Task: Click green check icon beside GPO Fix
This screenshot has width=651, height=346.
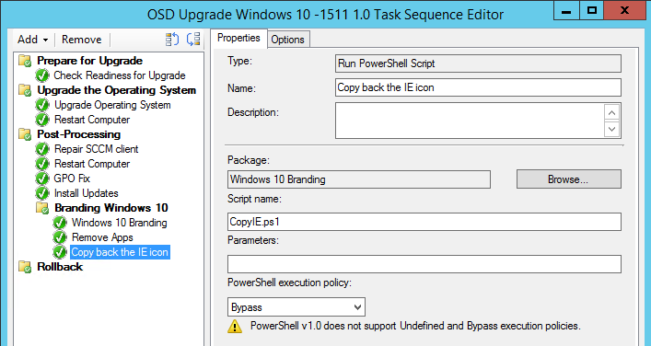Action: pos(42,179)
